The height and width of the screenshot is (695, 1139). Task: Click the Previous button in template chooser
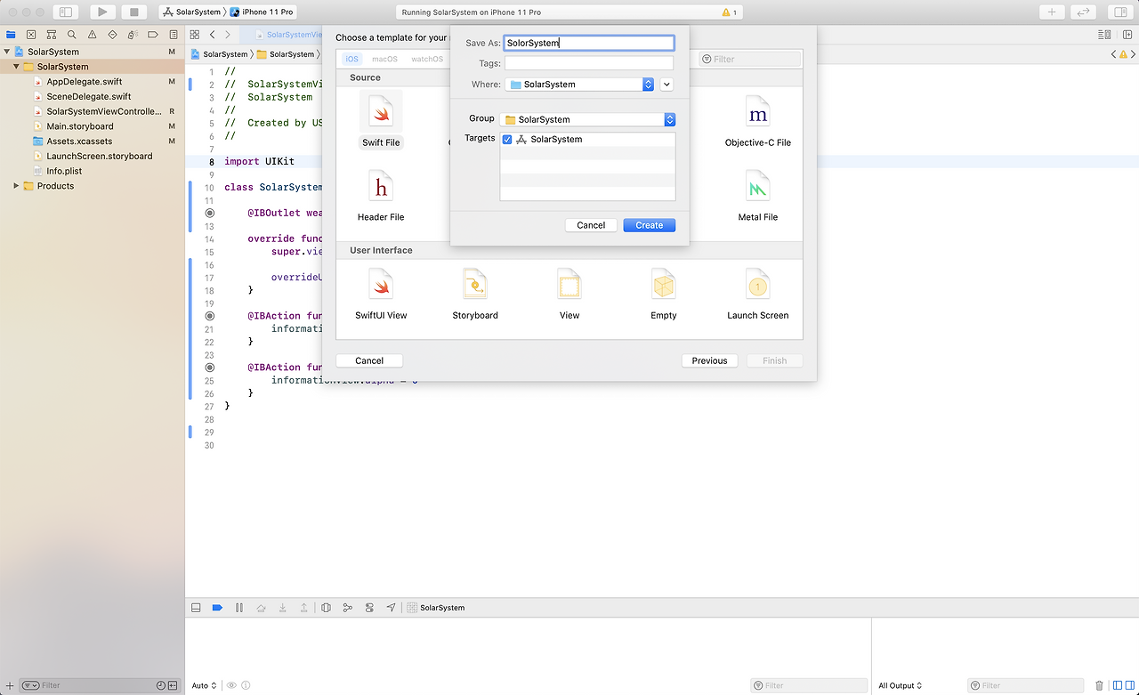click(709, 360)
